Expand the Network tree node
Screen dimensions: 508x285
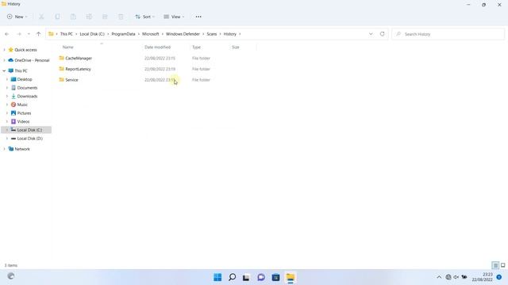pyautogui.click(x=4, y=149)
